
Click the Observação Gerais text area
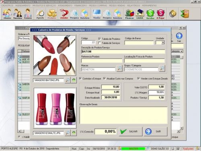123,116
